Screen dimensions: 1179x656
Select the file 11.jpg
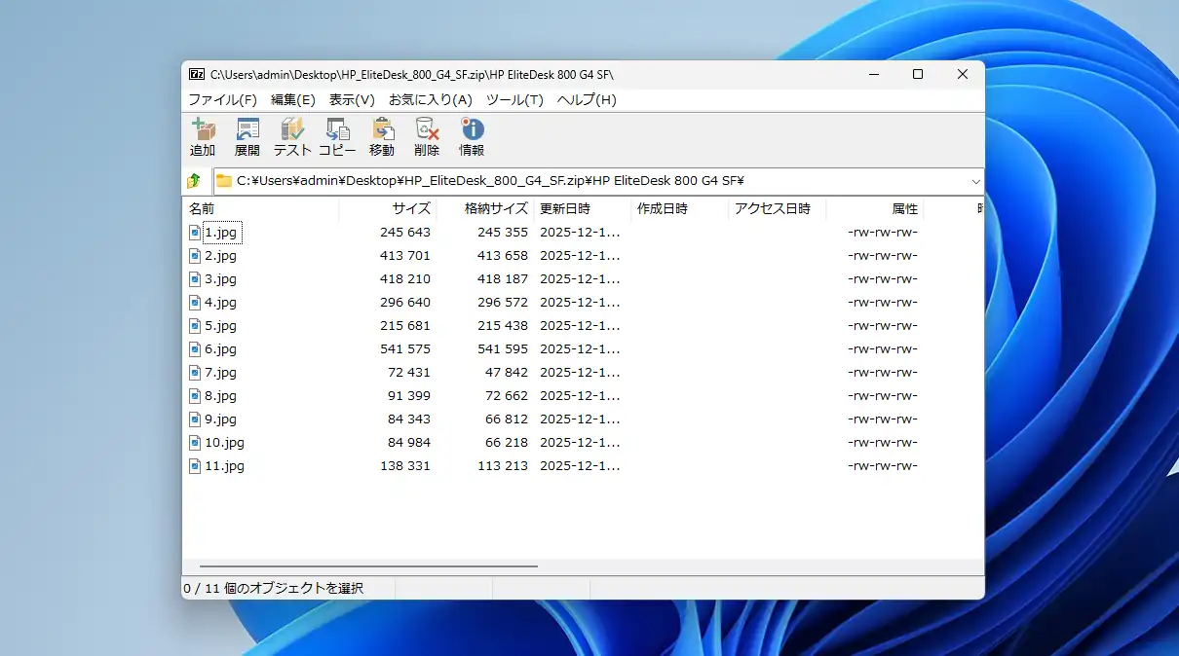pos(224,465)
